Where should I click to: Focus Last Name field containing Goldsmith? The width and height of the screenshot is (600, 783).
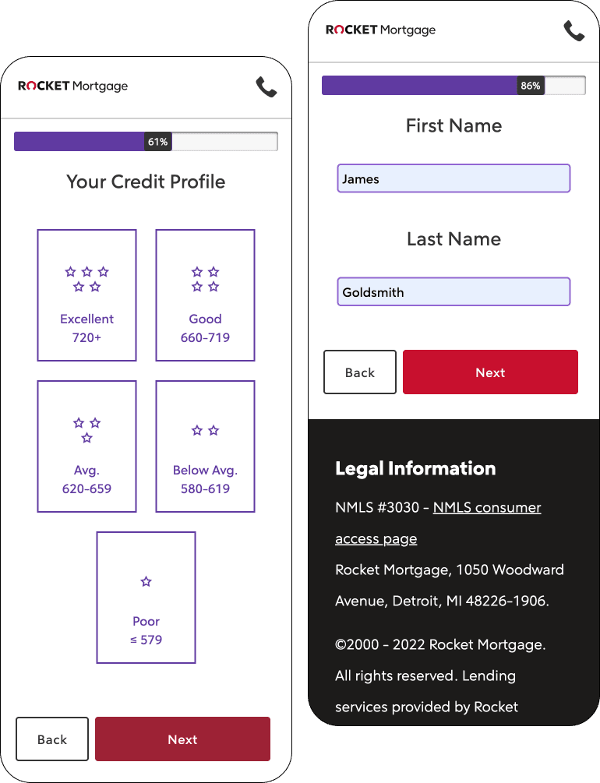[454, 291]
